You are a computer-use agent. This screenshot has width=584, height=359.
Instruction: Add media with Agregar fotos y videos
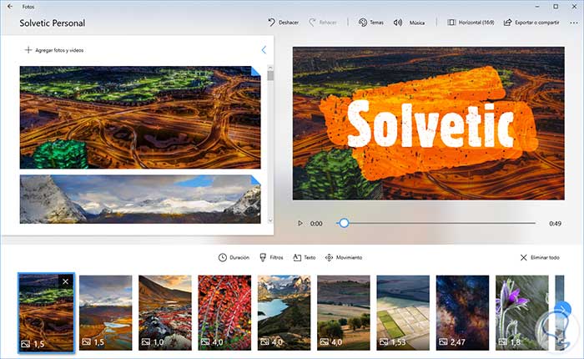click(x=54, y=50)
